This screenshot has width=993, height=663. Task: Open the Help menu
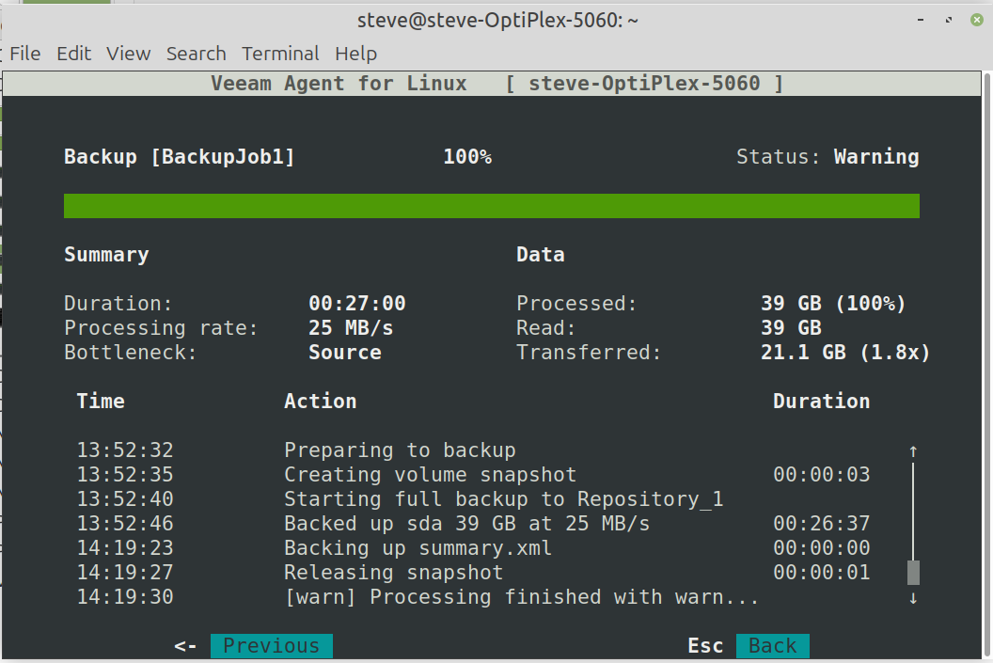(x=355, y=54)
